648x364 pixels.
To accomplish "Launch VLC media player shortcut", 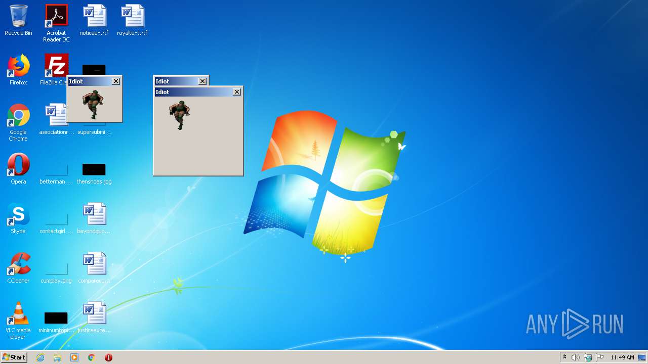I will point(18,321).
